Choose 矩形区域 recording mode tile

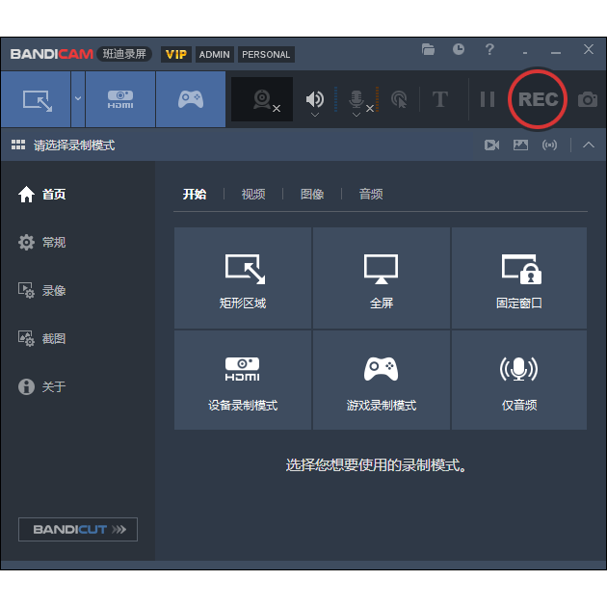coord(243,277)
